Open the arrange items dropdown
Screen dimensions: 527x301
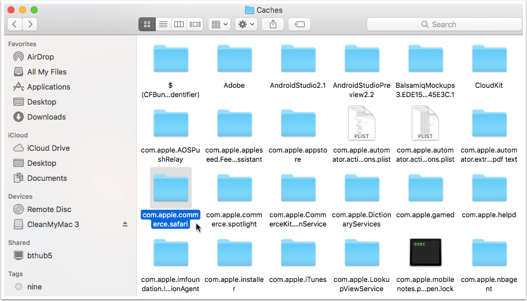(219, 24)
